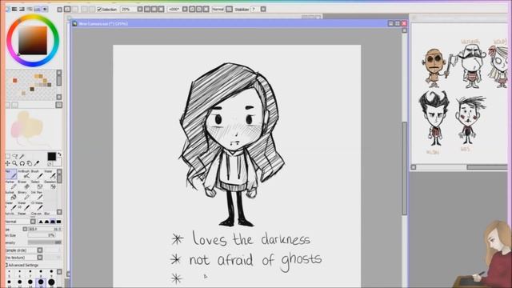This screenshot has width=512, height=288.
Task: Click the last zoom button before the rotation angle field
Action: [x=161, y=10]
